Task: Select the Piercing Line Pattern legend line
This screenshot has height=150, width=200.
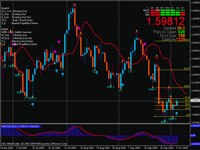Action: [x=17, y=41]
